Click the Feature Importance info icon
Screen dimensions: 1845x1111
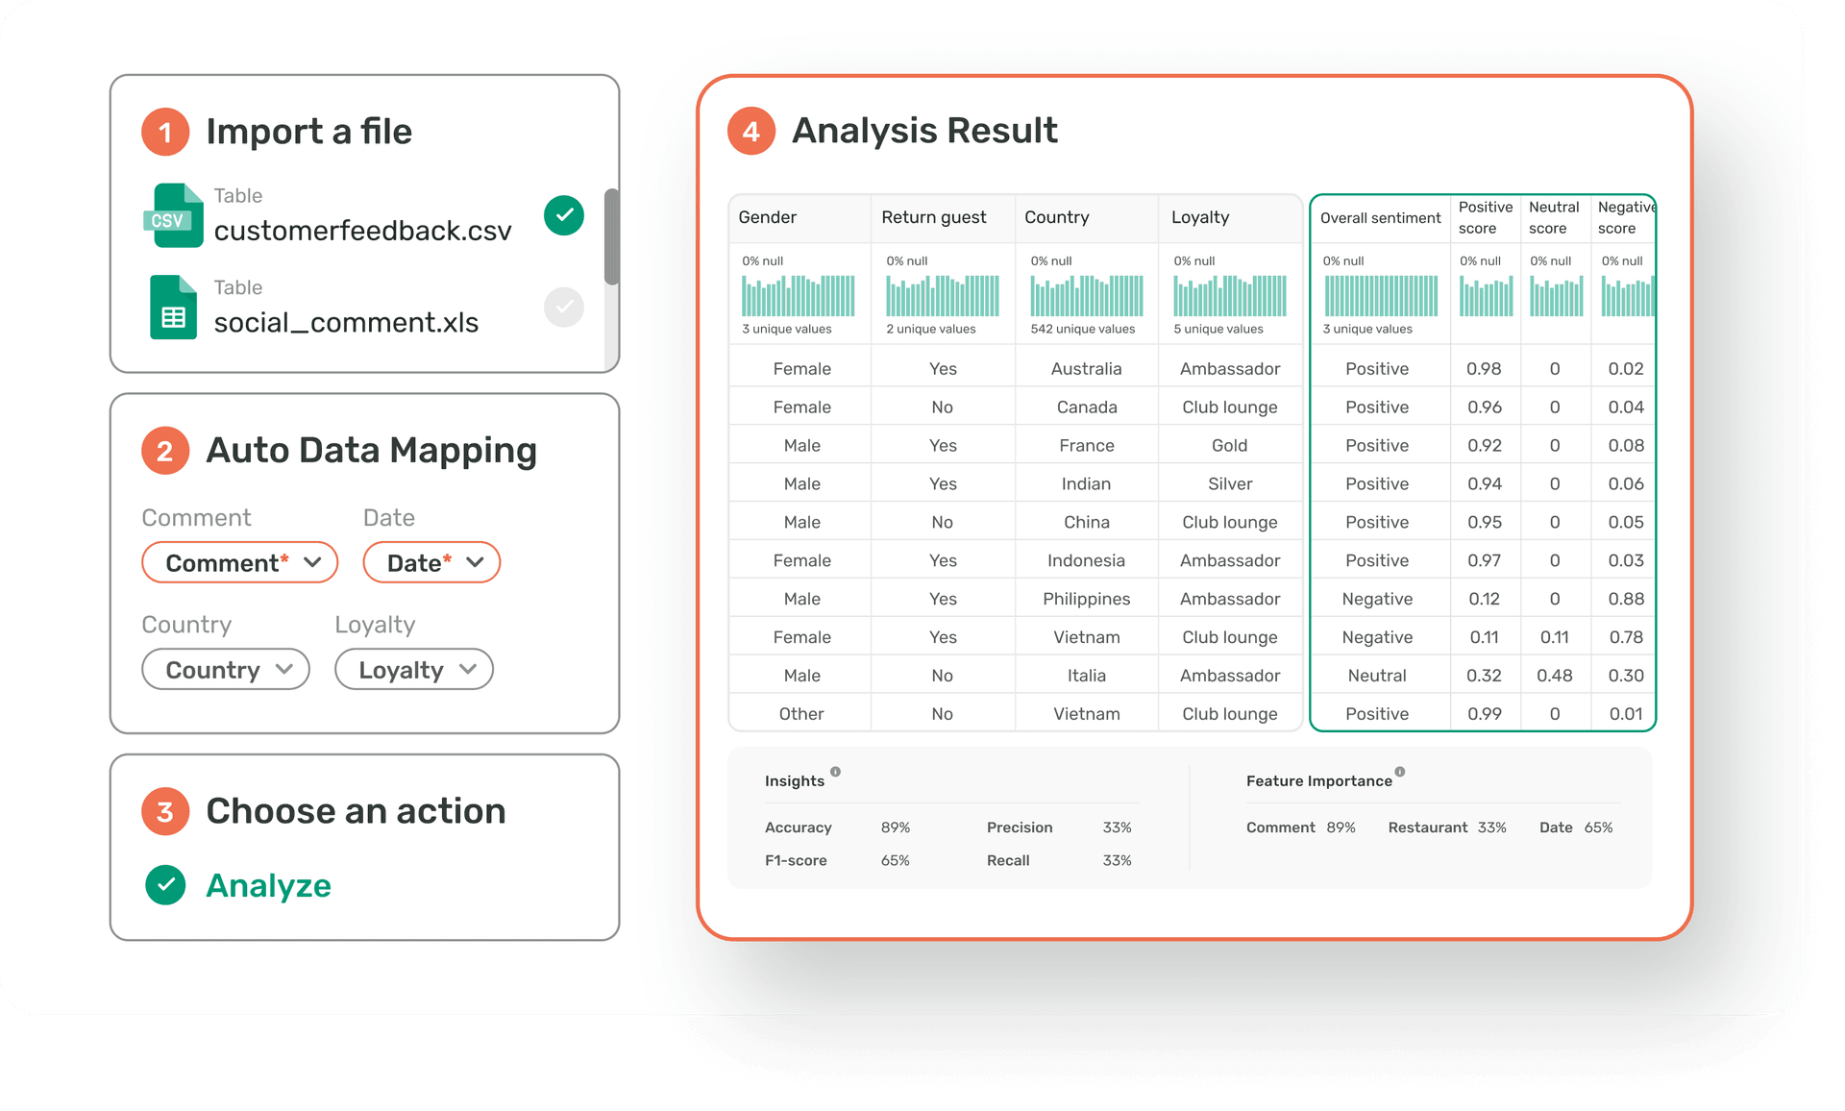pyautogui.click(x=1400, y=772)
